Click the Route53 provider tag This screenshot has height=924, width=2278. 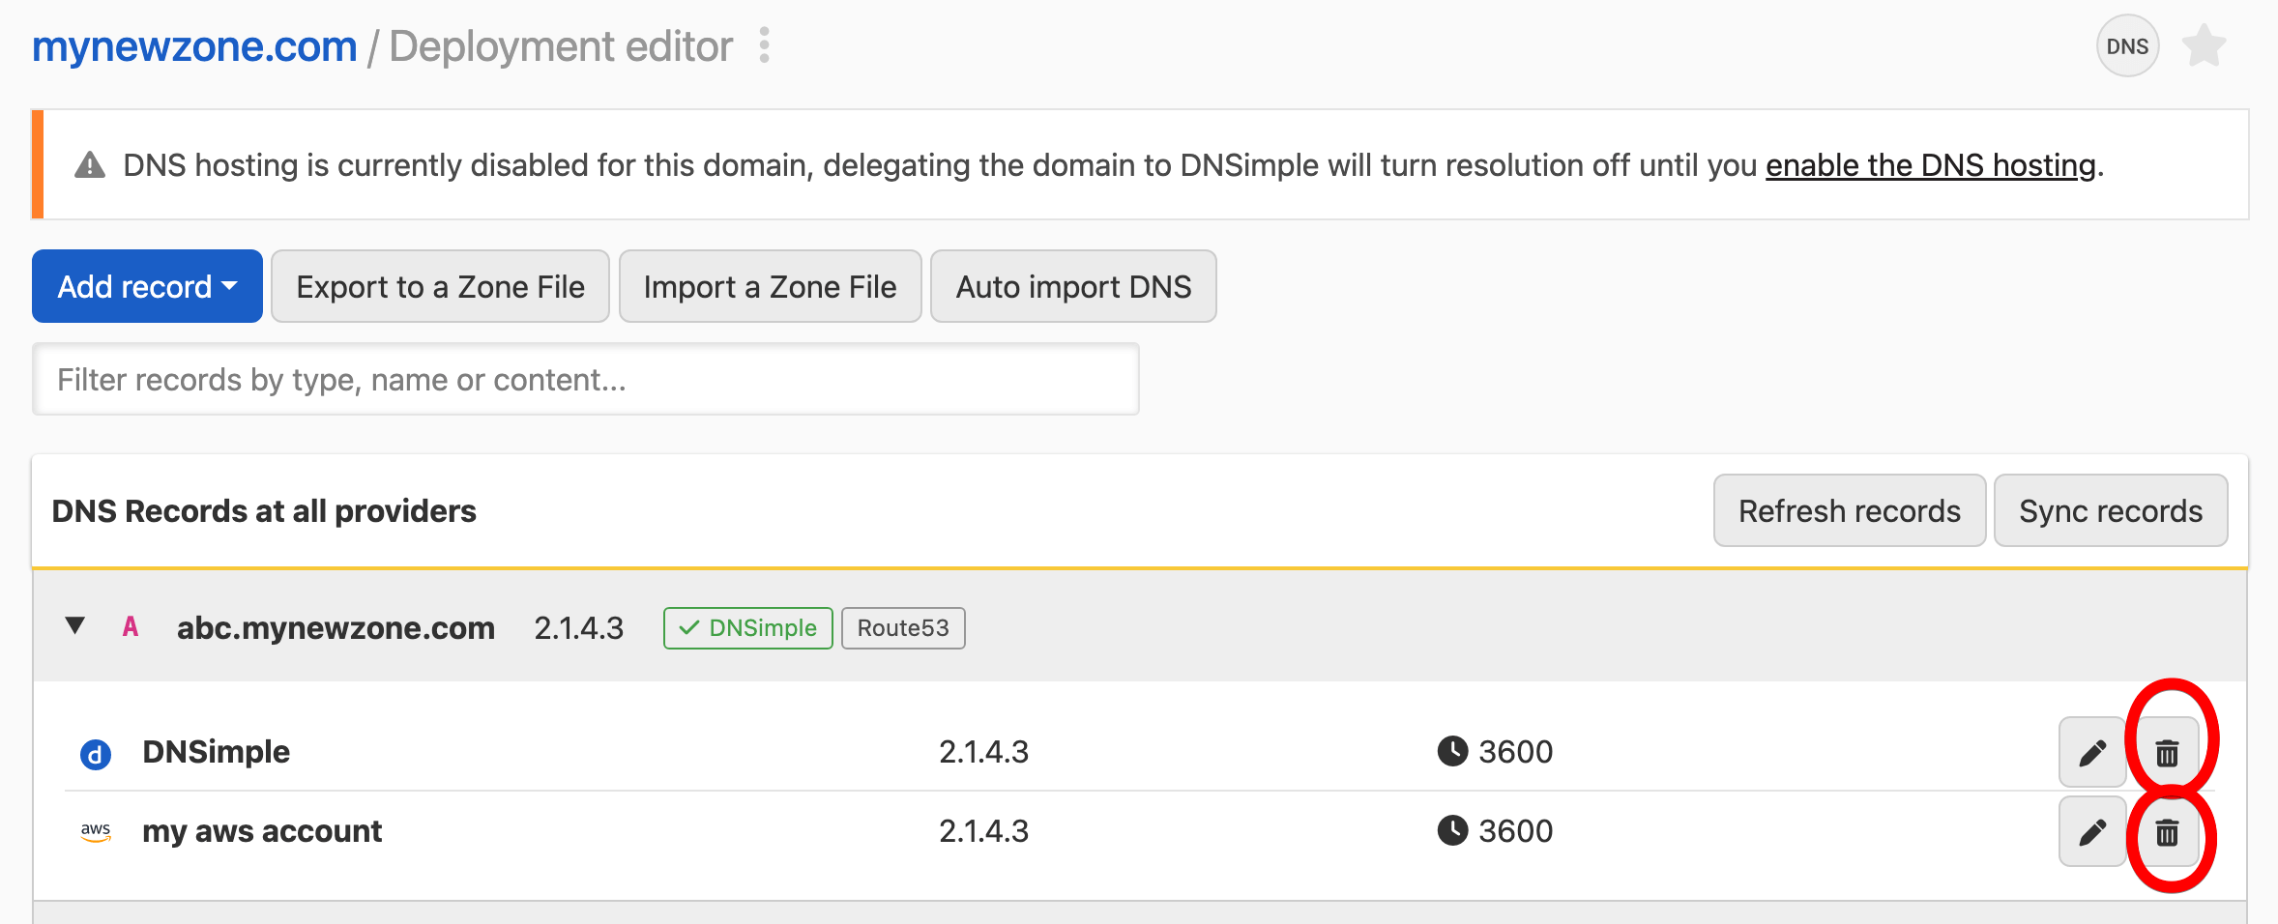pos(902,628)
